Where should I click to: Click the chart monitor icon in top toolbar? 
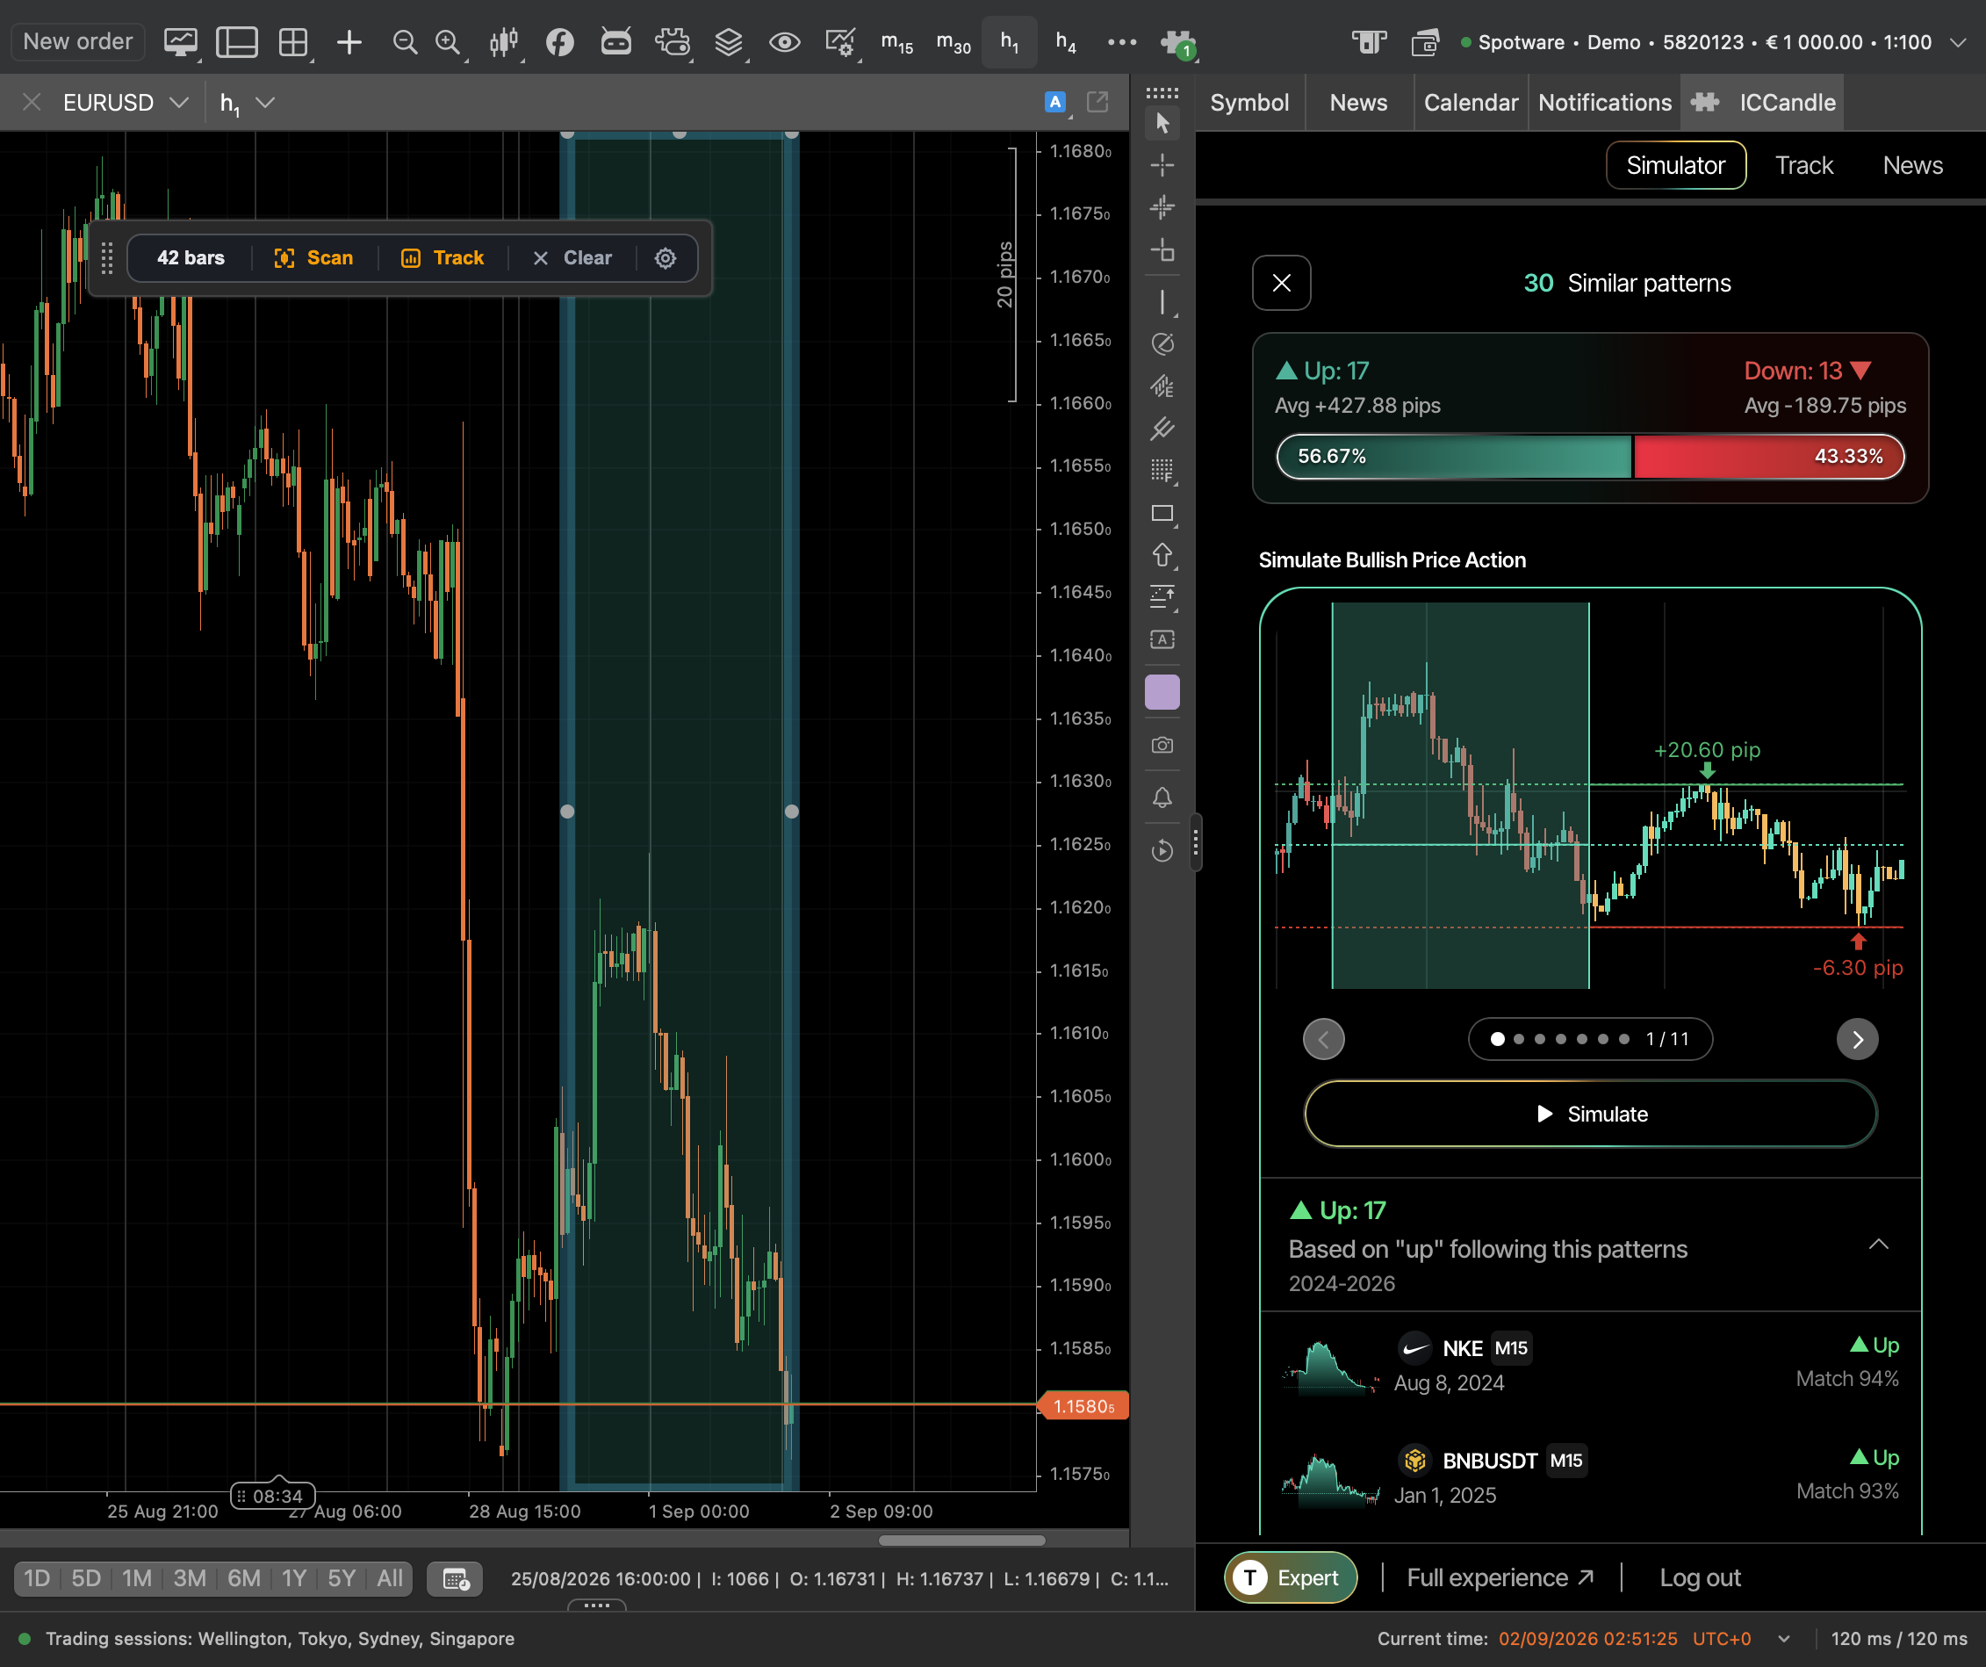tap(180, 41)
